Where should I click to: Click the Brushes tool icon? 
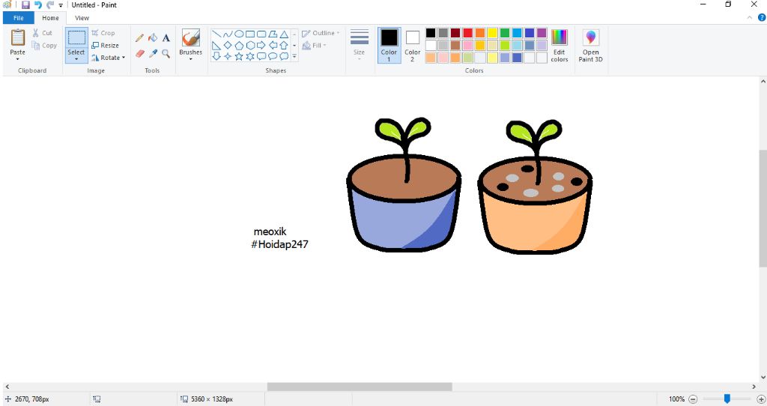[x=191, y=37]
